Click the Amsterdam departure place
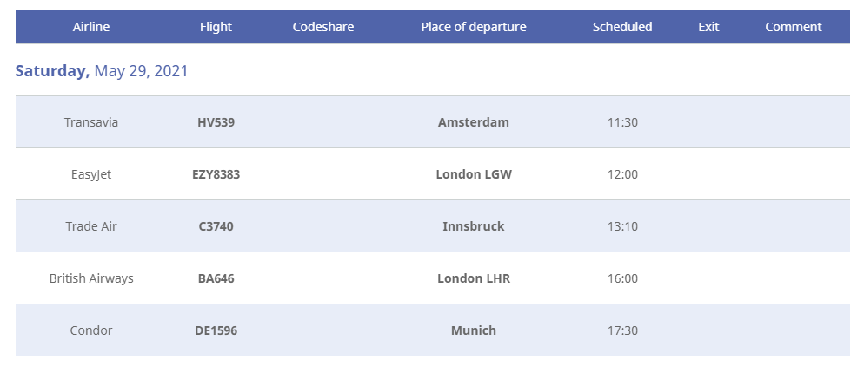 tap(474, 122)
